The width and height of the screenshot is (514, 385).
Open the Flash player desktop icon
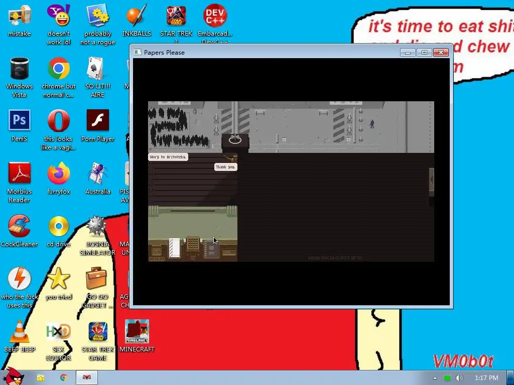tap(98, 120)
